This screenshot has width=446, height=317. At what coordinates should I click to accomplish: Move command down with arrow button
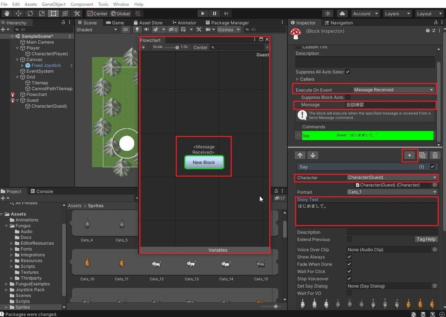coord(313,155)
